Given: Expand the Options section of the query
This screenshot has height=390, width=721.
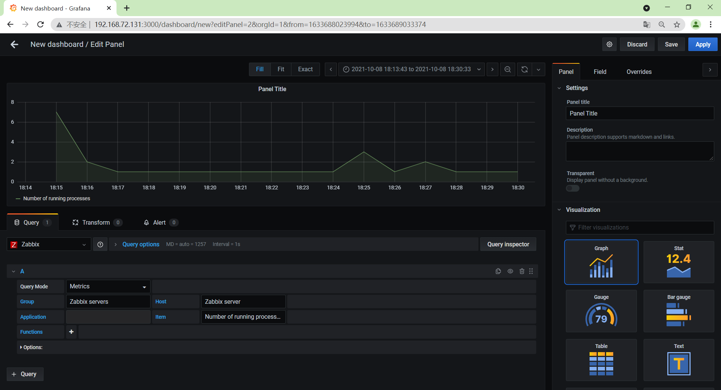Looking at the screenshot, I should 31,347.
